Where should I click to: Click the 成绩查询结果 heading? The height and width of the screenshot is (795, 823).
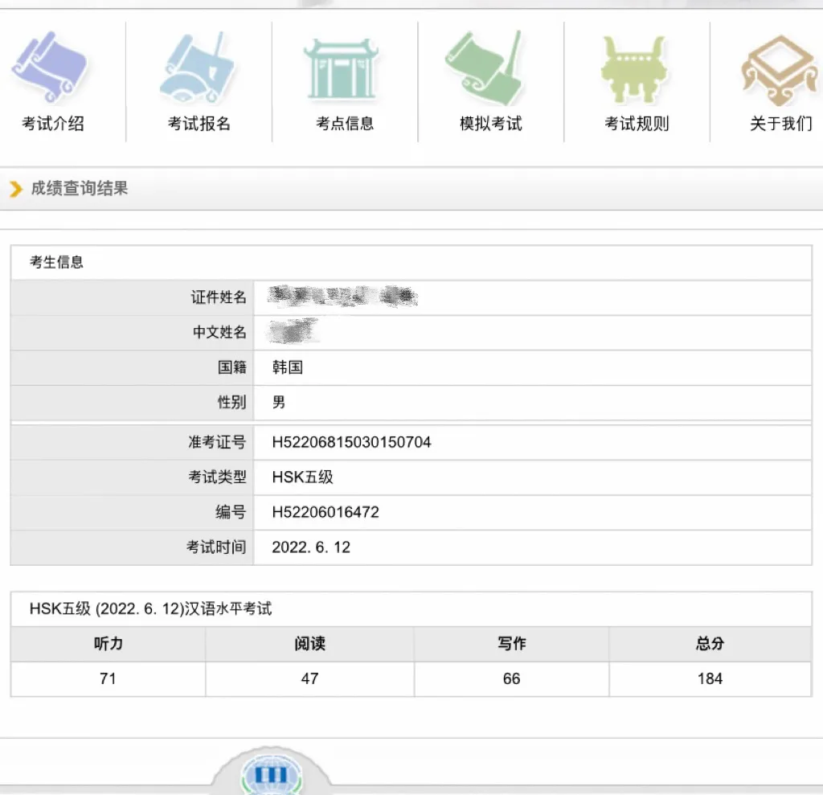(80, 189)
